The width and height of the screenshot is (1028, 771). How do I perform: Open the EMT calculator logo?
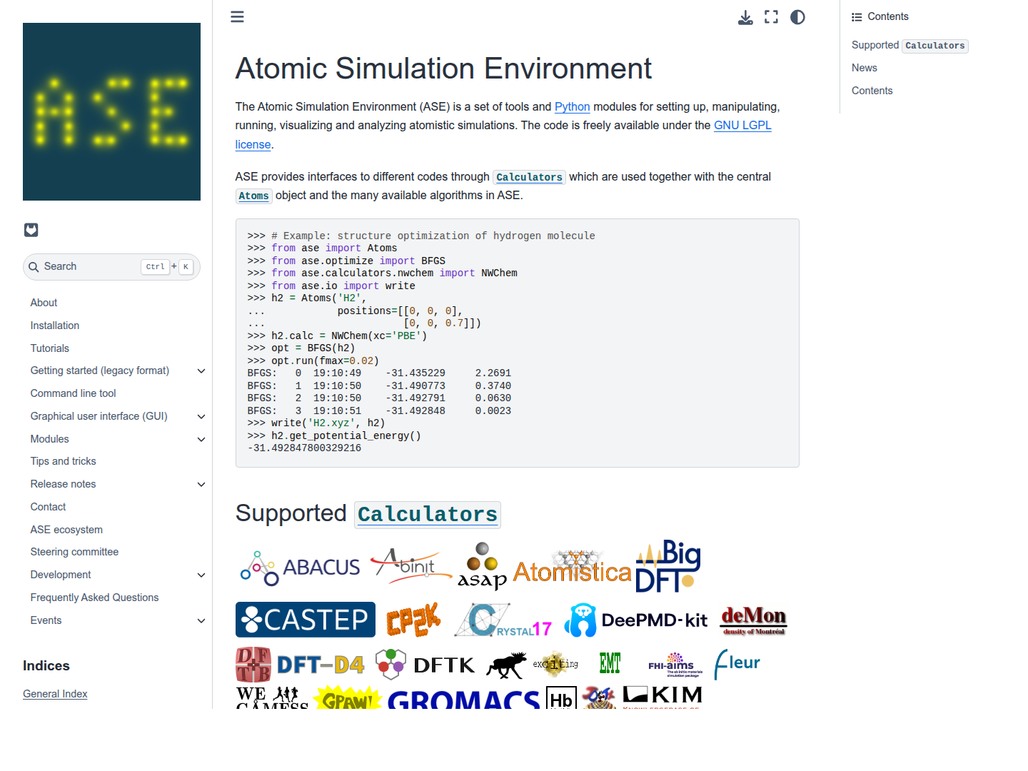[610, 664]
